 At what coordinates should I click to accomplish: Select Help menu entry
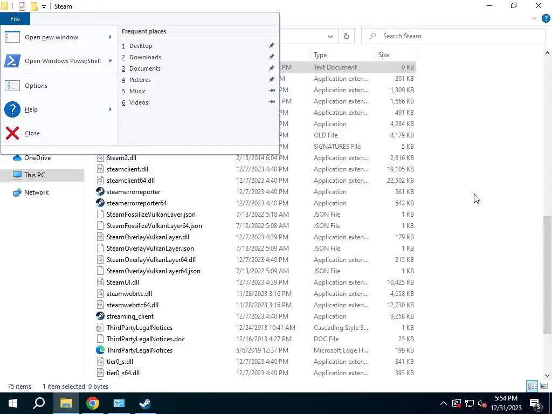[58, 109]
